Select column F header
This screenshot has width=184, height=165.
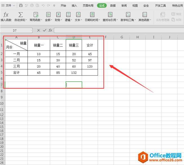[106, 37]
